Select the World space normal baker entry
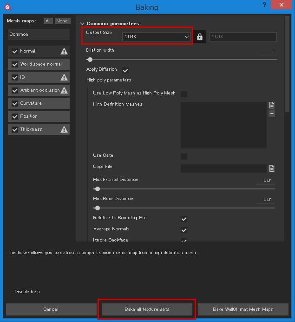This screenshot has height=322, width=295. click(x=39, y=64)
